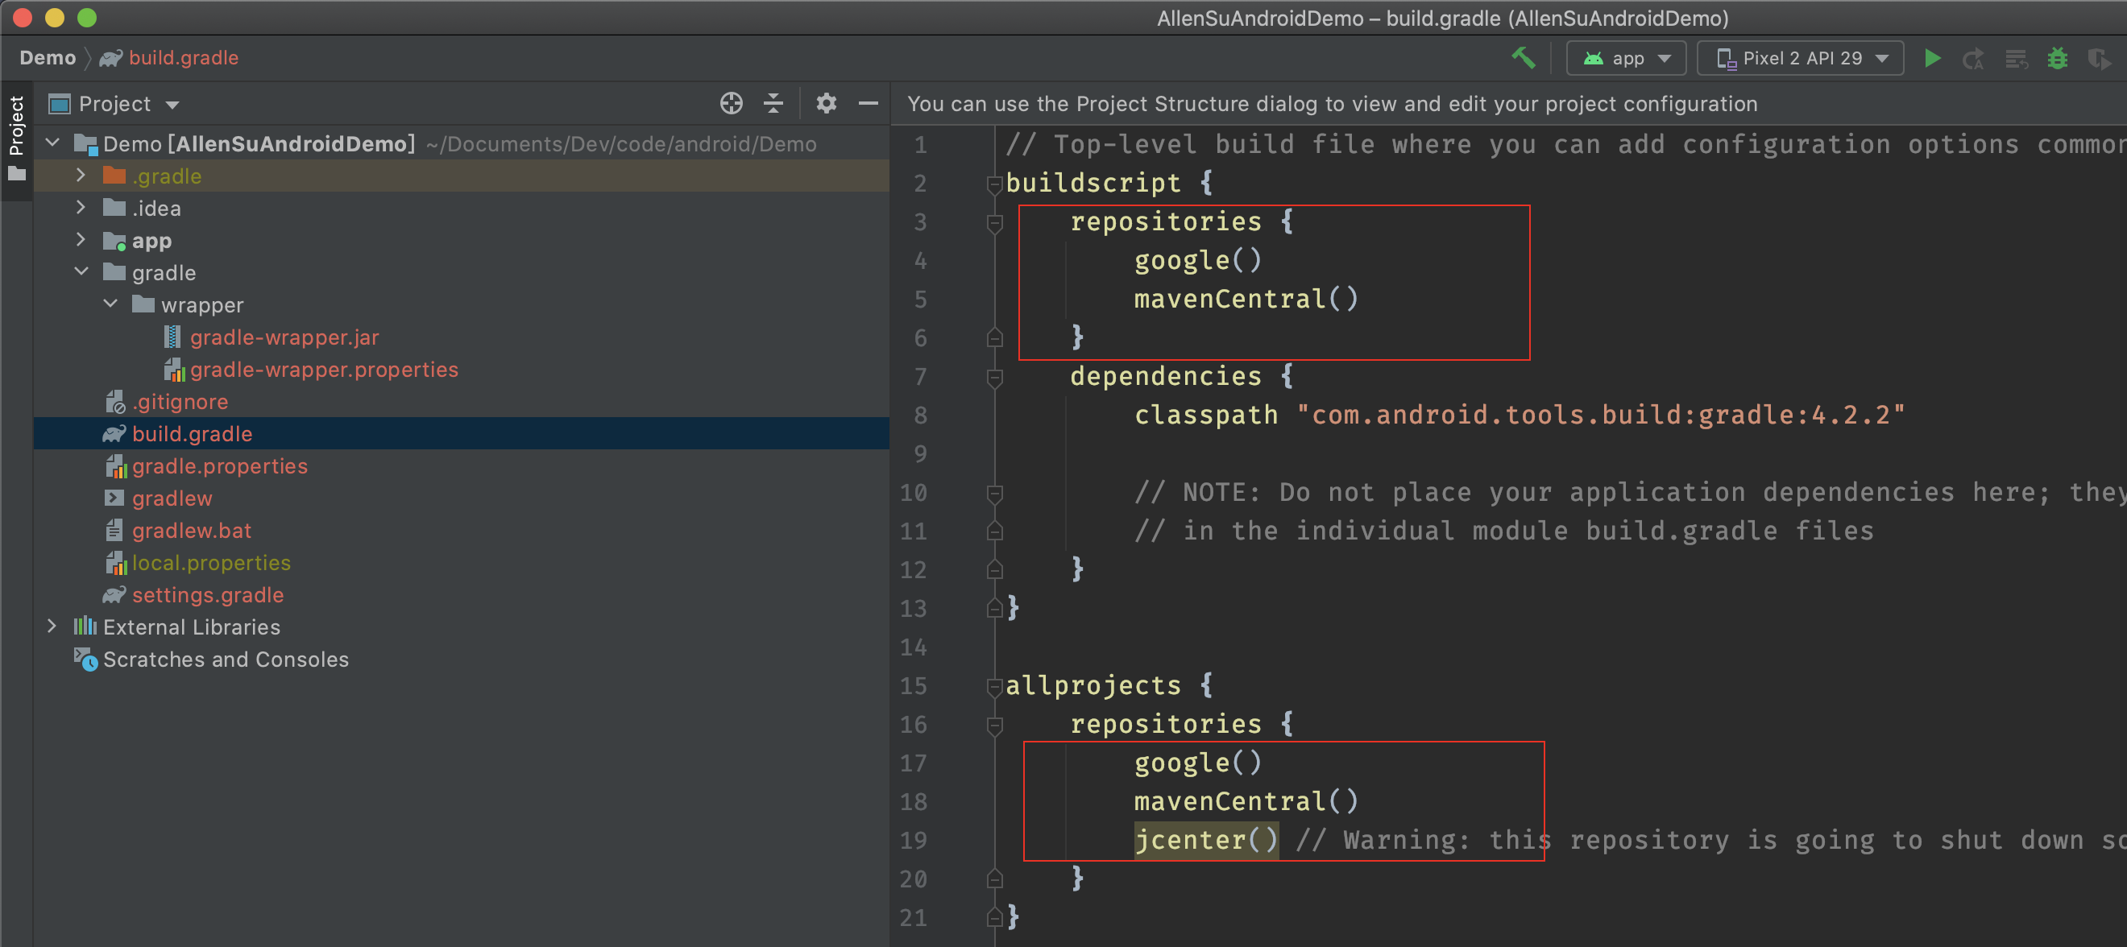
Task: Hide the Project panel with minus icon
Action: pos(868,103)
